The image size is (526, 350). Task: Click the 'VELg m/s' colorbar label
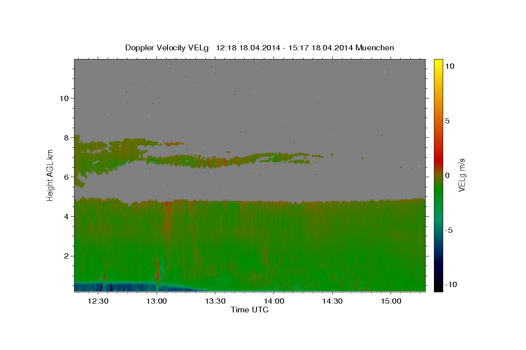462,175
